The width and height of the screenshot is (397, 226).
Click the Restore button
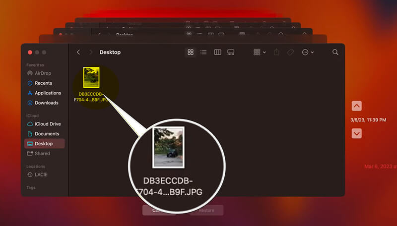206,210
